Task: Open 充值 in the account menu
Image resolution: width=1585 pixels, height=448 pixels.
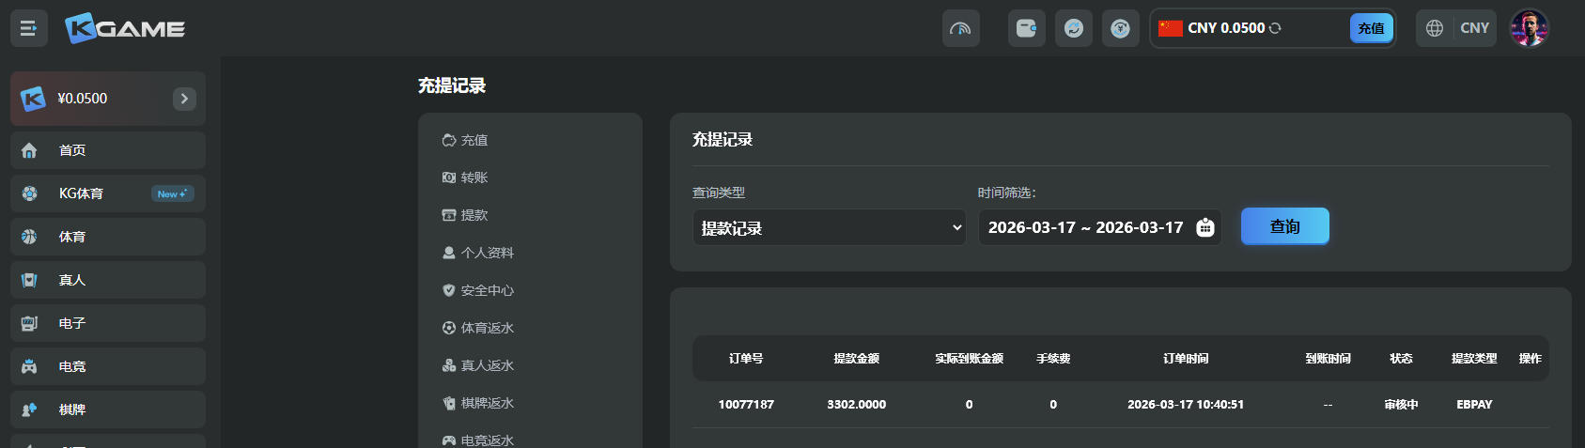Action: [x=474, y=140]
